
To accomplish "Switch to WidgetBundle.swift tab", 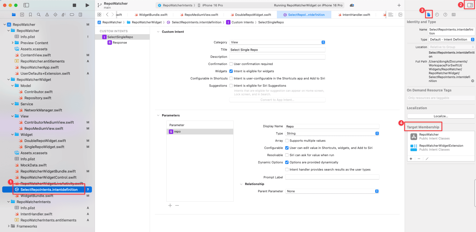I will (x=151, y=15).
